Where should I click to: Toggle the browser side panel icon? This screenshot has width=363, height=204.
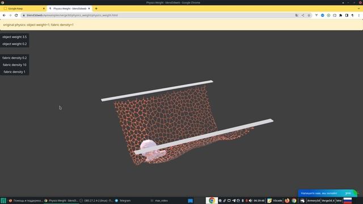coord(347,15)
